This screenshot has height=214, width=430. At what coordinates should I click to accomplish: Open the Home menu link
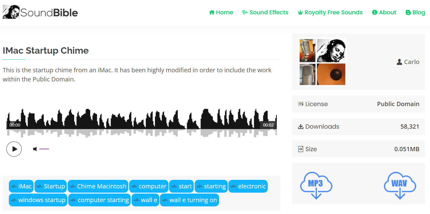pyautogui.click(x=221, y=12)
